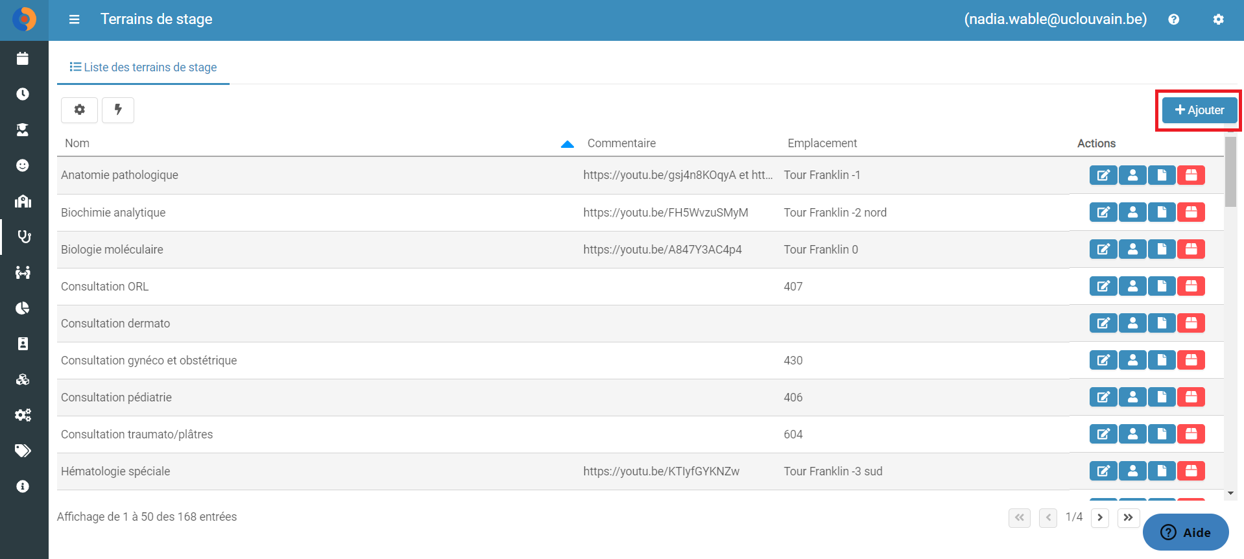Jump to the last page

[x=1129, y=517]
